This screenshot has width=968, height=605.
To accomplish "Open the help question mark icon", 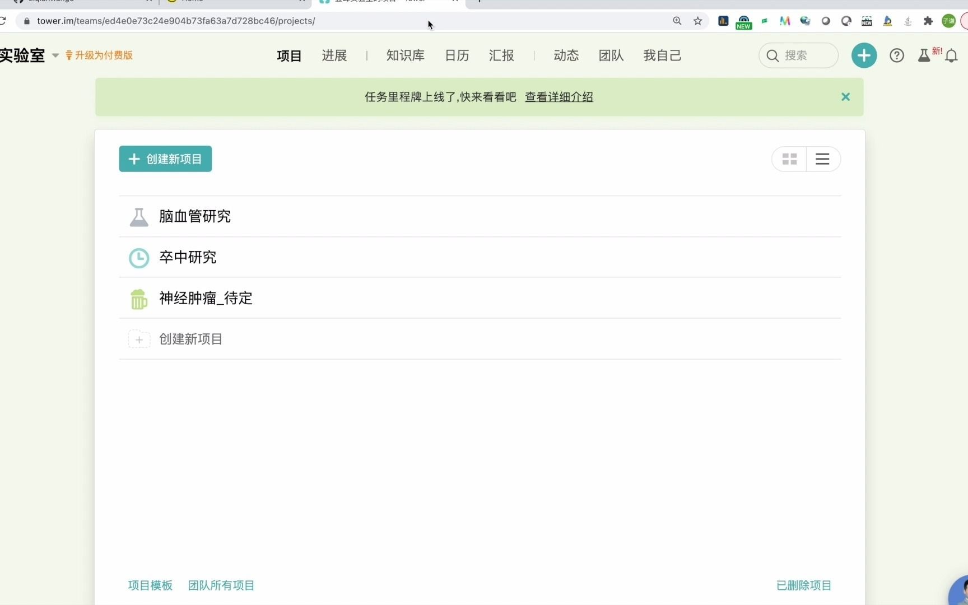I will click(x=896, y=55).
